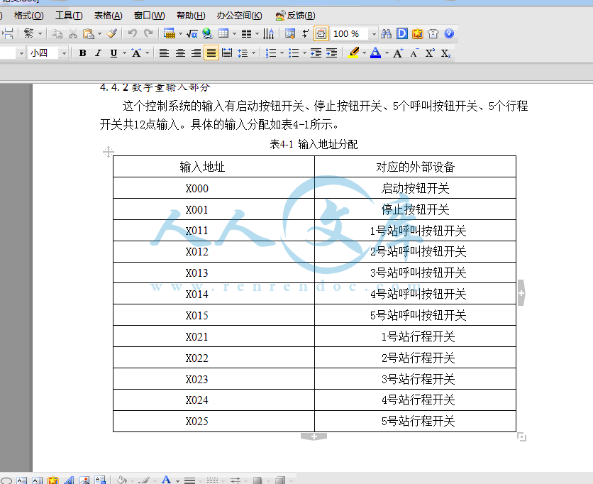
Task: Click the Paste clipboard icon
Action: [x=89, y=33]
